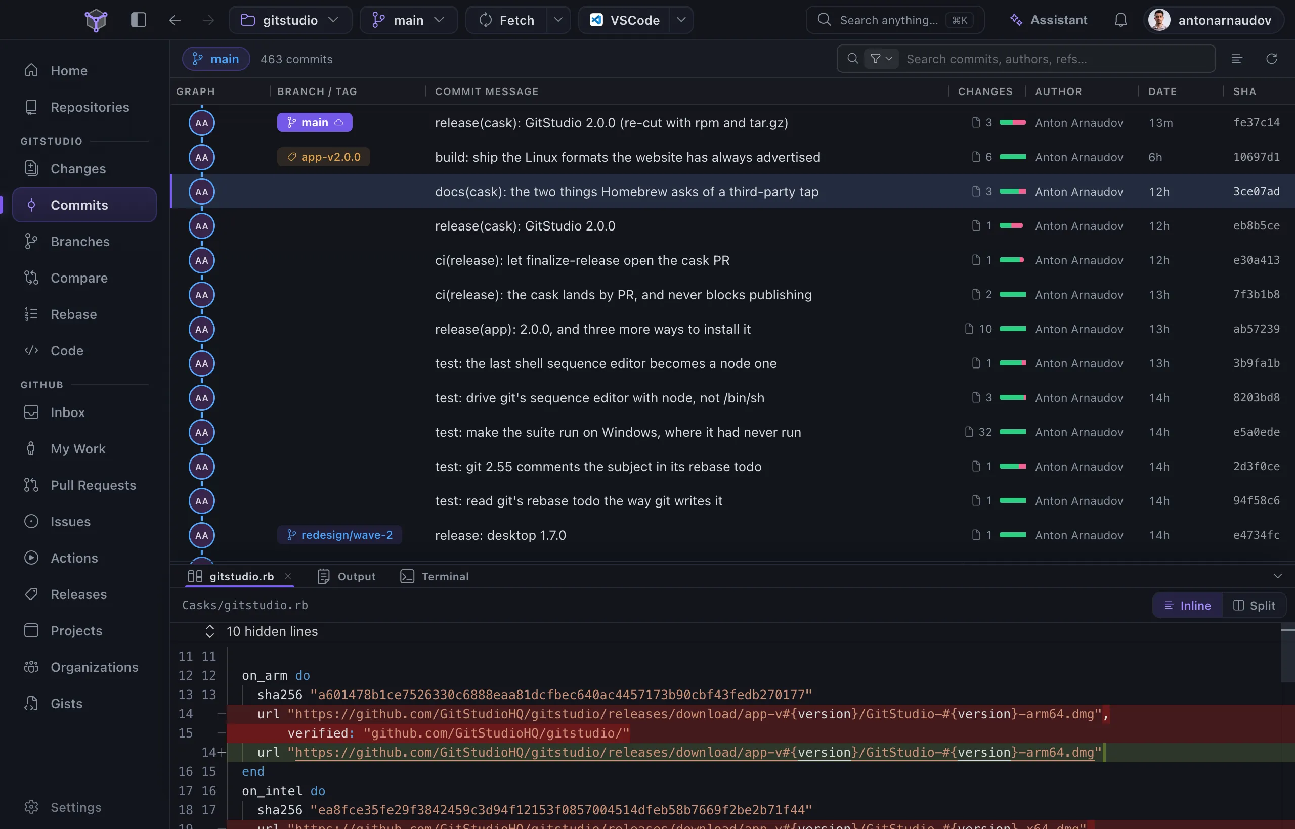
Task: Open the Changes view
Action: pos(84,168)
